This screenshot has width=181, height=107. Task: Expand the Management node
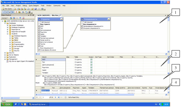pos(5,59)
